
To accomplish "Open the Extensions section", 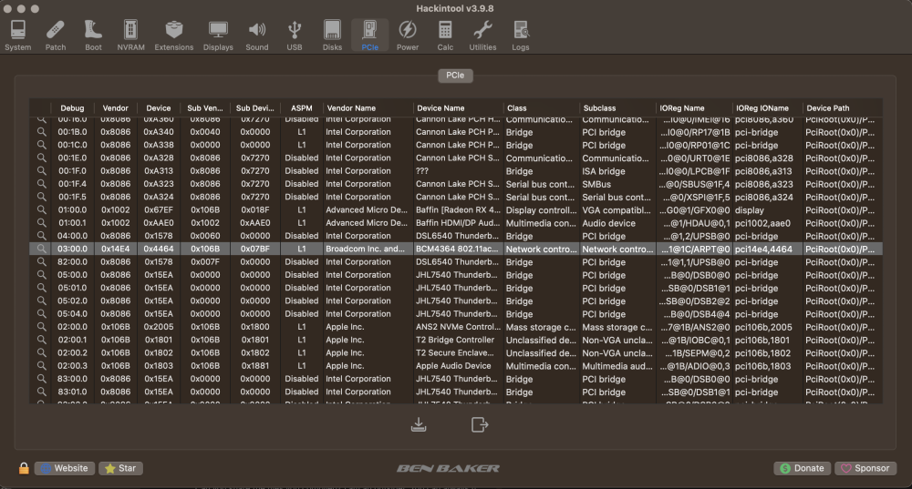I will pos(174,36).
